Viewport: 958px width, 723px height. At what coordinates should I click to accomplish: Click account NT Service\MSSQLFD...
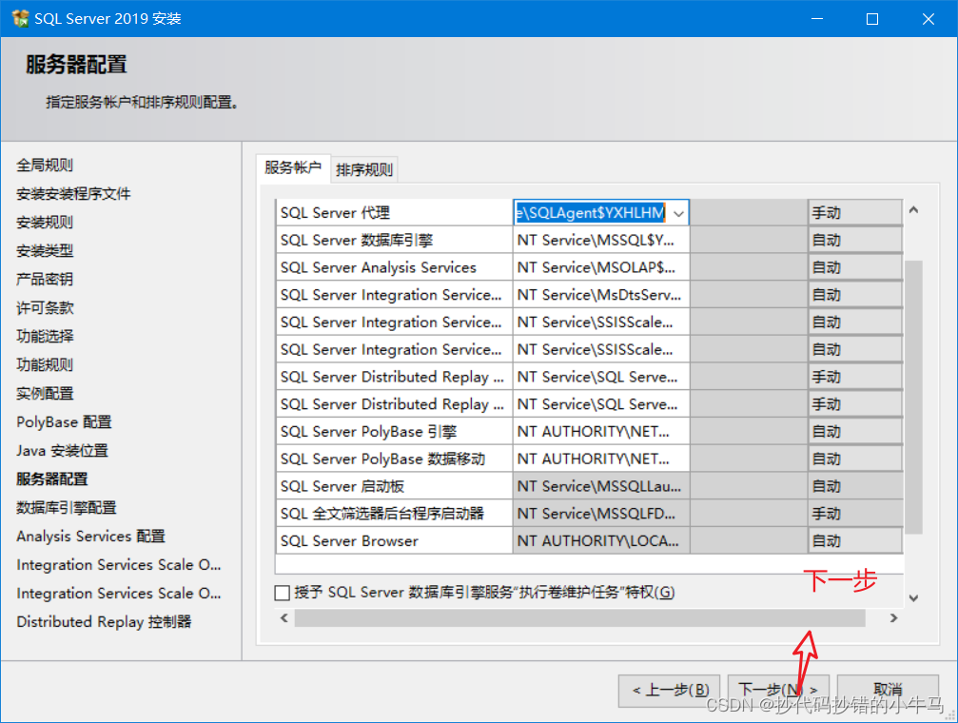(601, 514)
